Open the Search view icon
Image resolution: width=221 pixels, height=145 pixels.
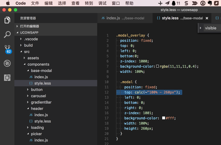click(7, 35)
